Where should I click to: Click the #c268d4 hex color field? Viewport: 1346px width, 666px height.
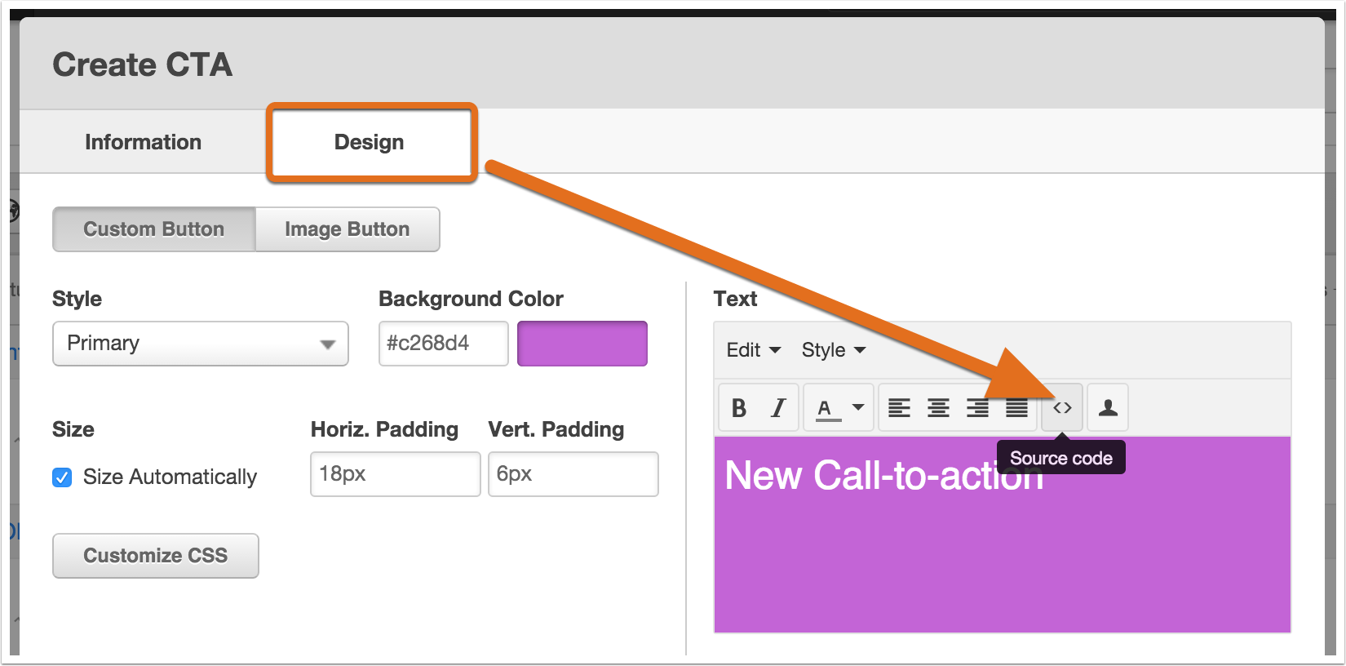point(444,344)
